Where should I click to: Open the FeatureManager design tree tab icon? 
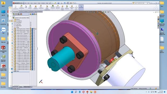click(14, 14)
